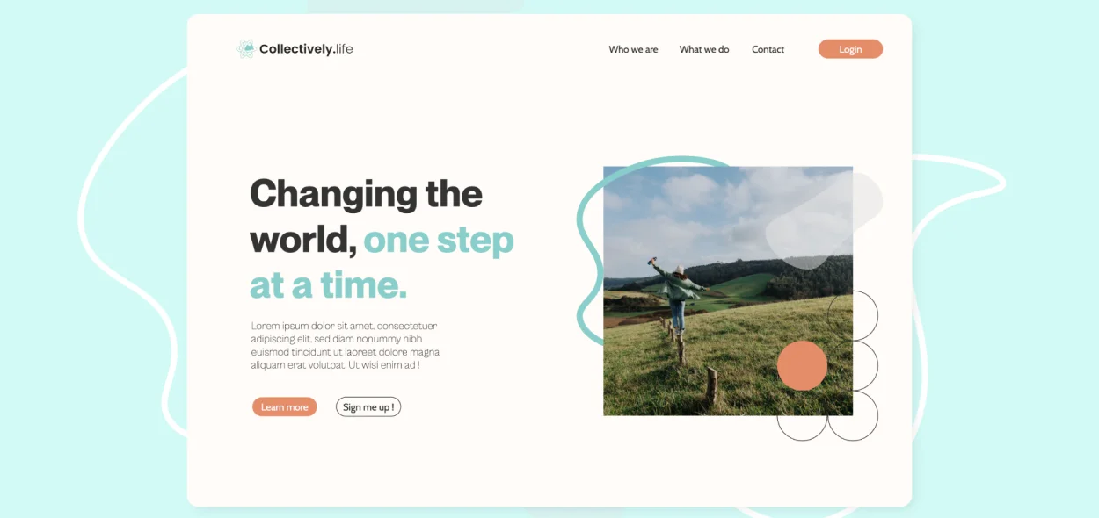Select the Sign me up ! button
The width and height of the screenshot is (1099, 518).
coord(368,406)
